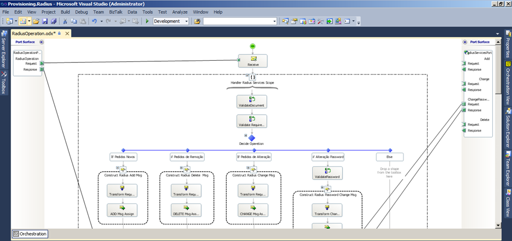Select the ADD Msg Assign shape
Screen dimensions: 512x241
pos(122,210)
